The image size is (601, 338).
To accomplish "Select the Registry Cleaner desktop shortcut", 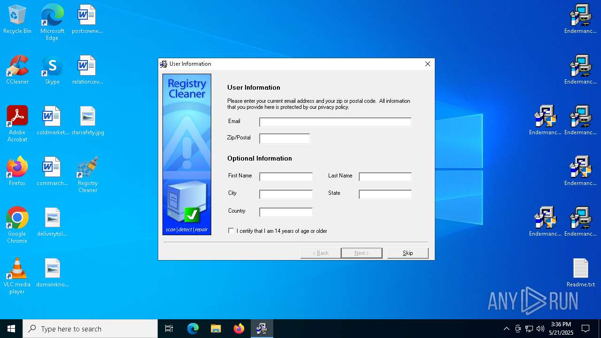I will point(87,175).
